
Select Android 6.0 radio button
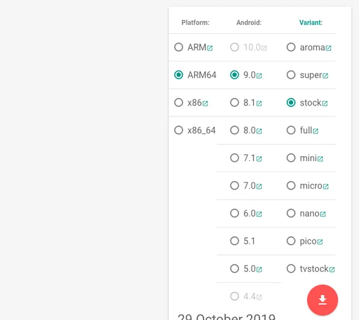point(234,213)
